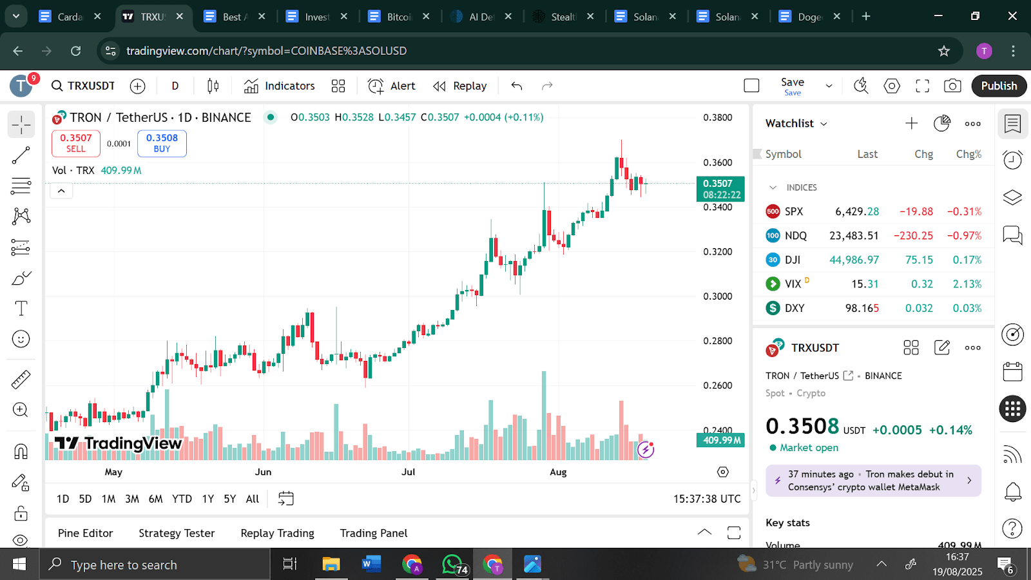1031x580 pixels.
Task: Toggle magnet mode for drawings
Action: [x=21, y=451]
